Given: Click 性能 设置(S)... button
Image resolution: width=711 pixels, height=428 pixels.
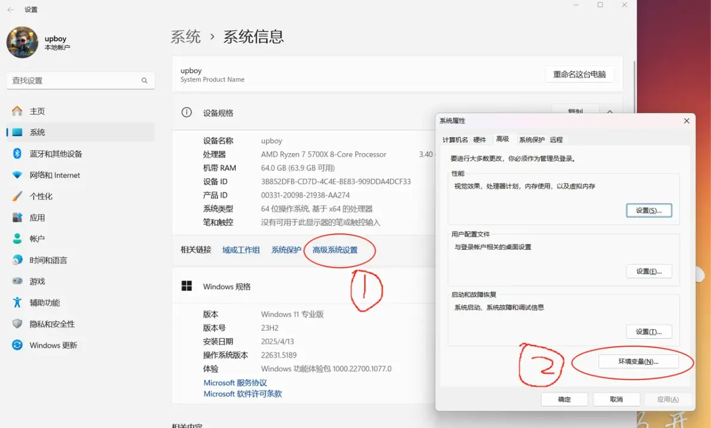Looking at the screenshot, I should [x=649, y=210].
